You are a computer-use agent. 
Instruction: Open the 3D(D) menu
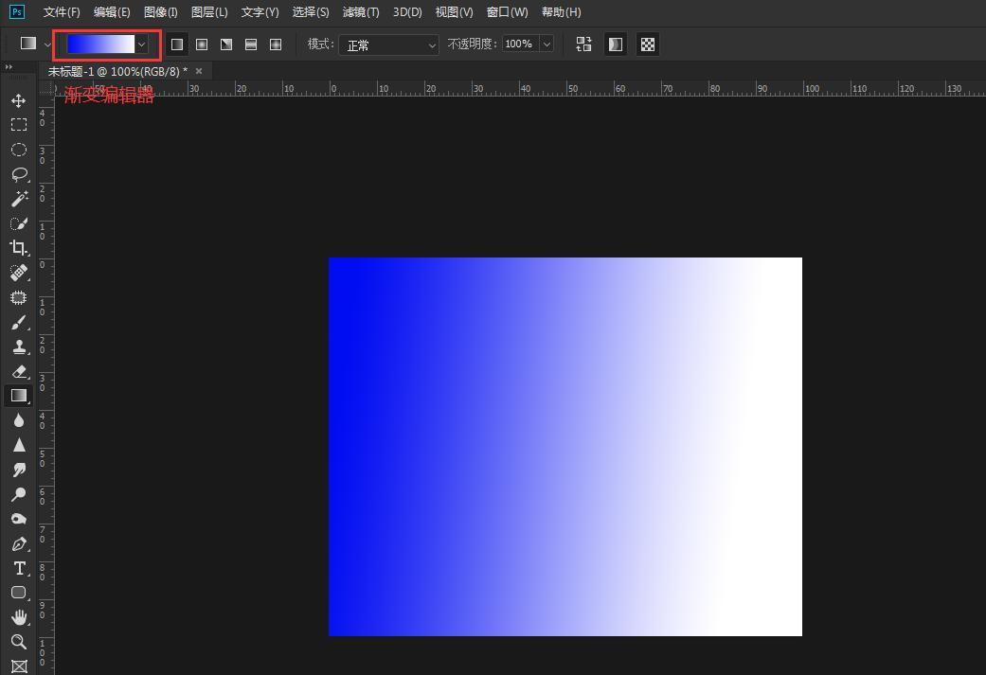[x=407, y=12]
